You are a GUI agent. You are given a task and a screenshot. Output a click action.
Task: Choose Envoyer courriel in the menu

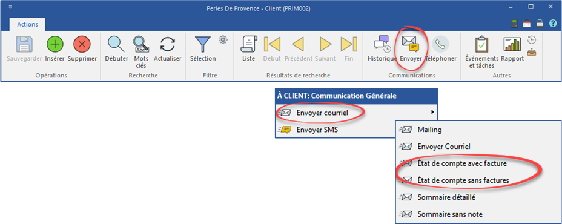point(356,113)
